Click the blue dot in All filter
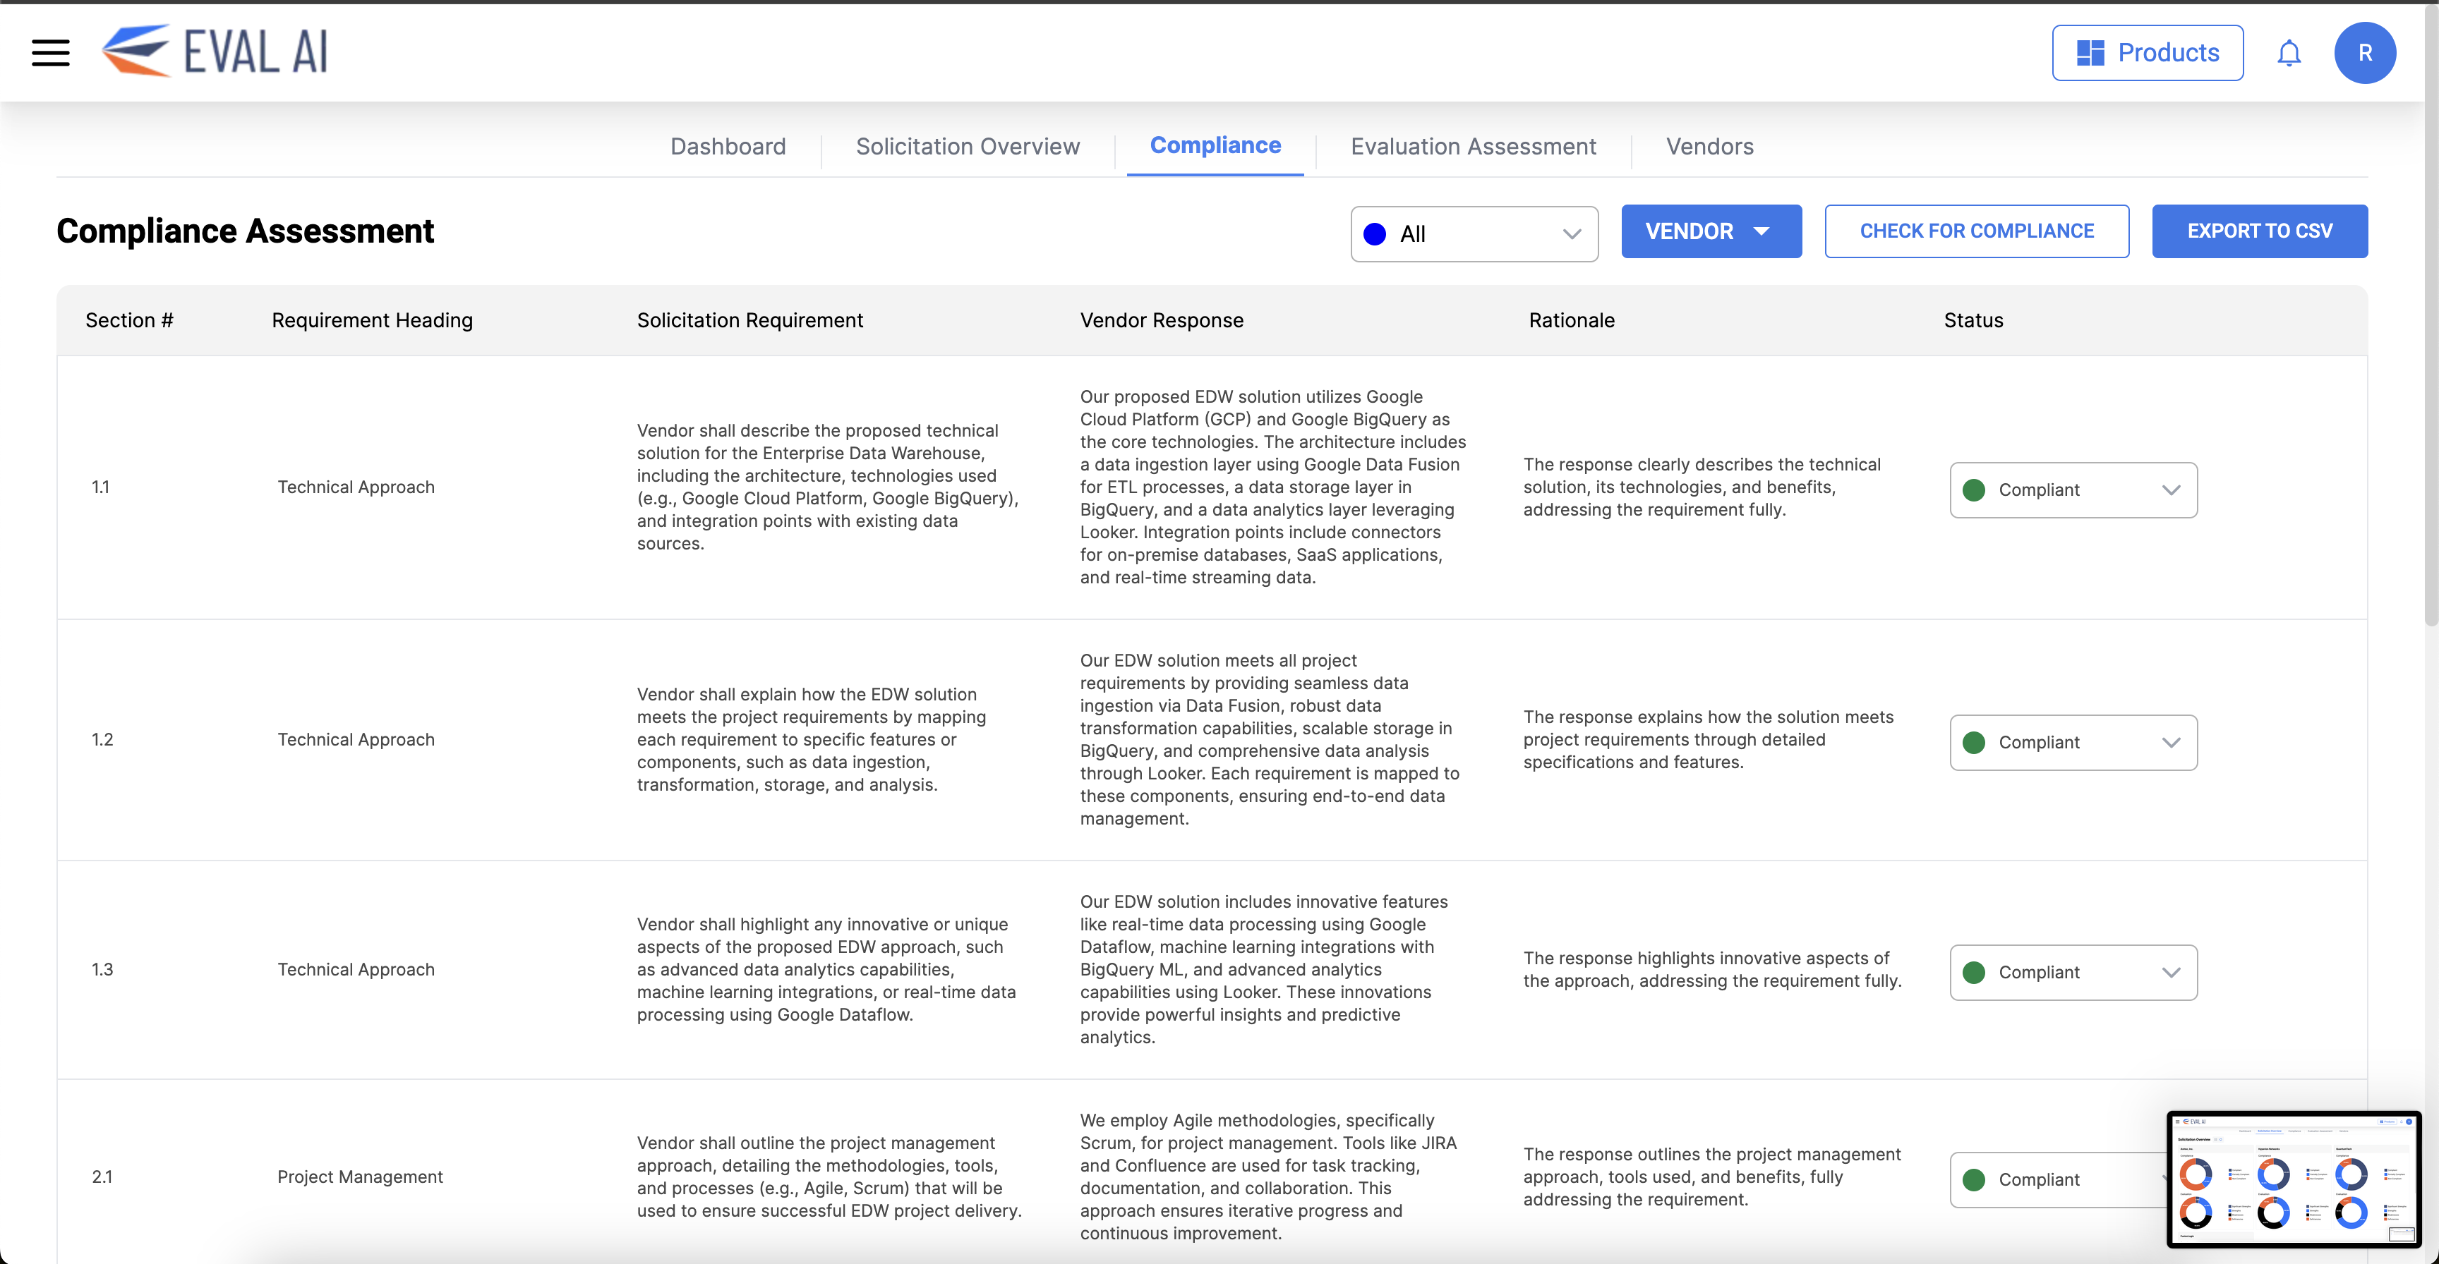 (1375, 235)
